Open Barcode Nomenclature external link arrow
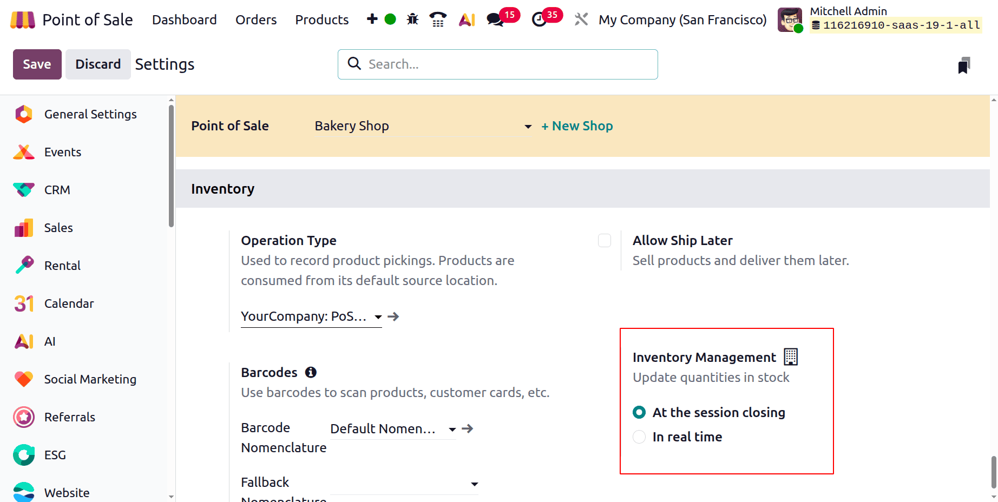 468,428
